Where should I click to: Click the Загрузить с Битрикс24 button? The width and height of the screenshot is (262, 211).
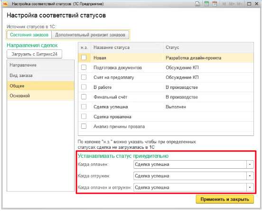pyautogui.click(x=35, y=54)
